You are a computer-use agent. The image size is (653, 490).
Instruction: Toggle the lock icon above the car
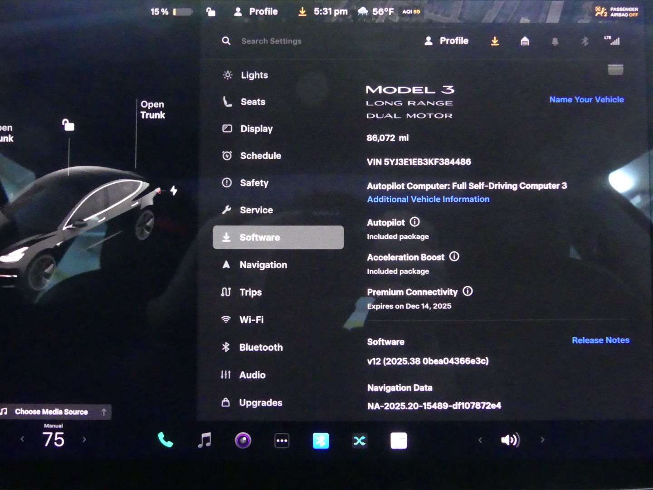click(x=68, y=125)
